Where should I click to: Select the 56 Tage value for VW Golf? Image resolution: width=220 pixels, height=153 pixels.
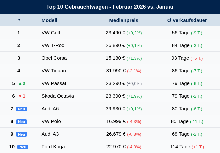181,33
